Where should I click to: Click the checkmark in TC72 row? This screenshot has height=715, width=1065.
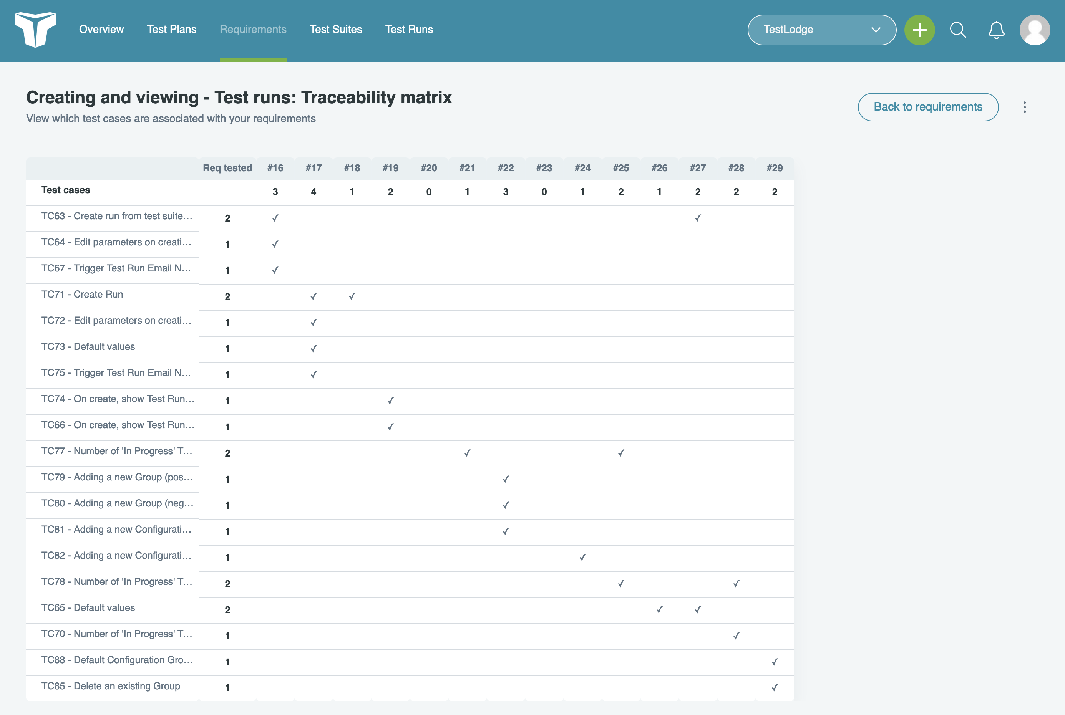[x=314, y=323]
